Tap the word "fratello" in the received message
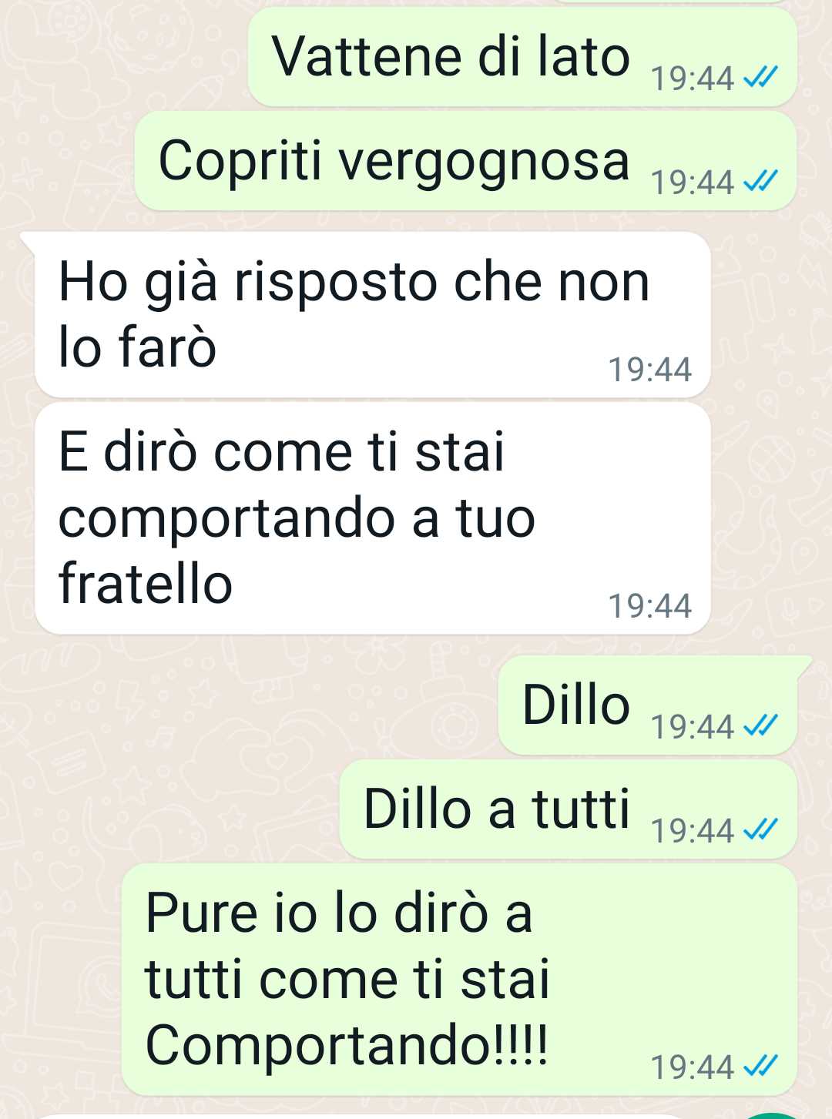 [146, 582]
